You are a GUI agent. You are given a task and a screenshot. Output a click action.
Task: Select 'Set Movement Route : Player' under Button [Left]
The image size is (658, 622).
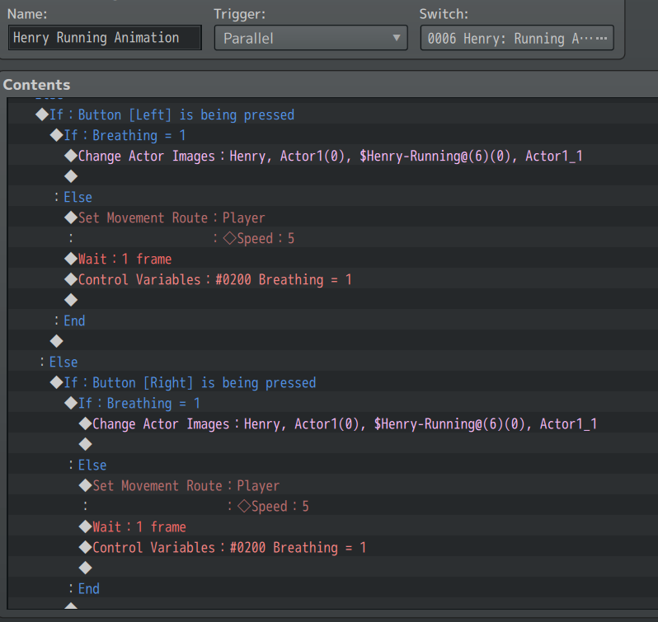click(x=333, y=217)
